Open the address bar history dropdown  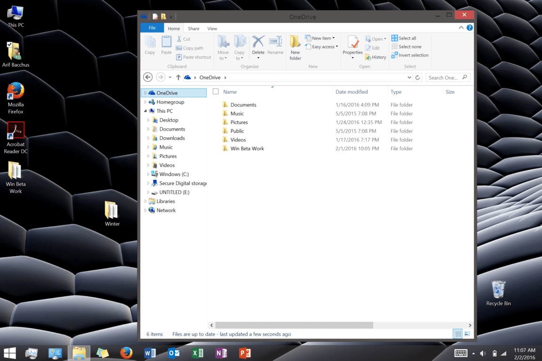click(x=409, y=78)
